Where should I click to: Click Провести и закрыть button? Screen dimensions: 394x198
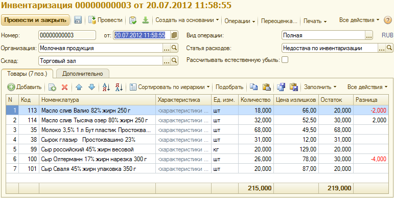tap(35, 20)
